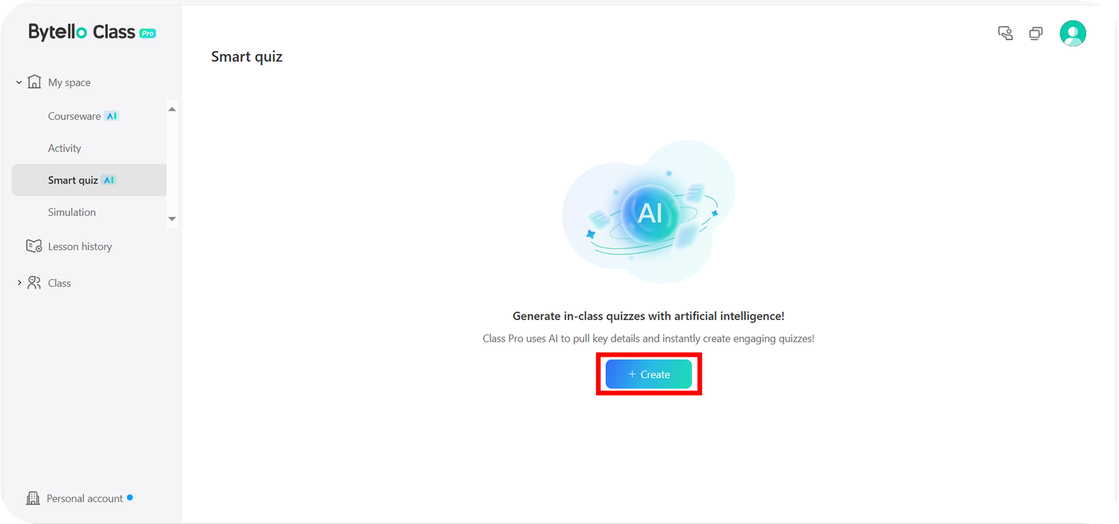Click the Bytello Class Pro logo
Viewport: 1119px width, 524px height.
coord(92,32)
